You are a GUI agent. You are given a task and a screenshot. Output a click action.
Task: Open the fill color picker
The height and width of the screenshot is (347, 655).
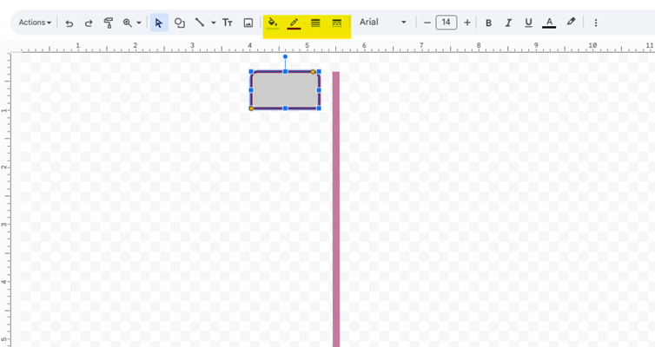(x=273, y=23)
